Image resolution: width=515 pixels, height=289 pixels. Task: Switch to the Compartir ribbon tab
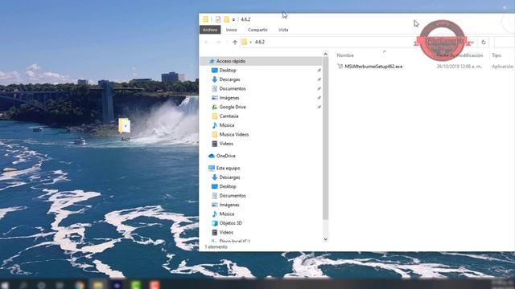(x=257, y=30)
